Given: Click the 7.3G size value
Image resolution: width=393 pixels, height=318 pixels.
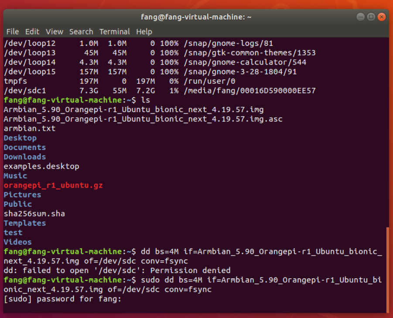Looking at the screenshot, I should [x=89, y=91].
